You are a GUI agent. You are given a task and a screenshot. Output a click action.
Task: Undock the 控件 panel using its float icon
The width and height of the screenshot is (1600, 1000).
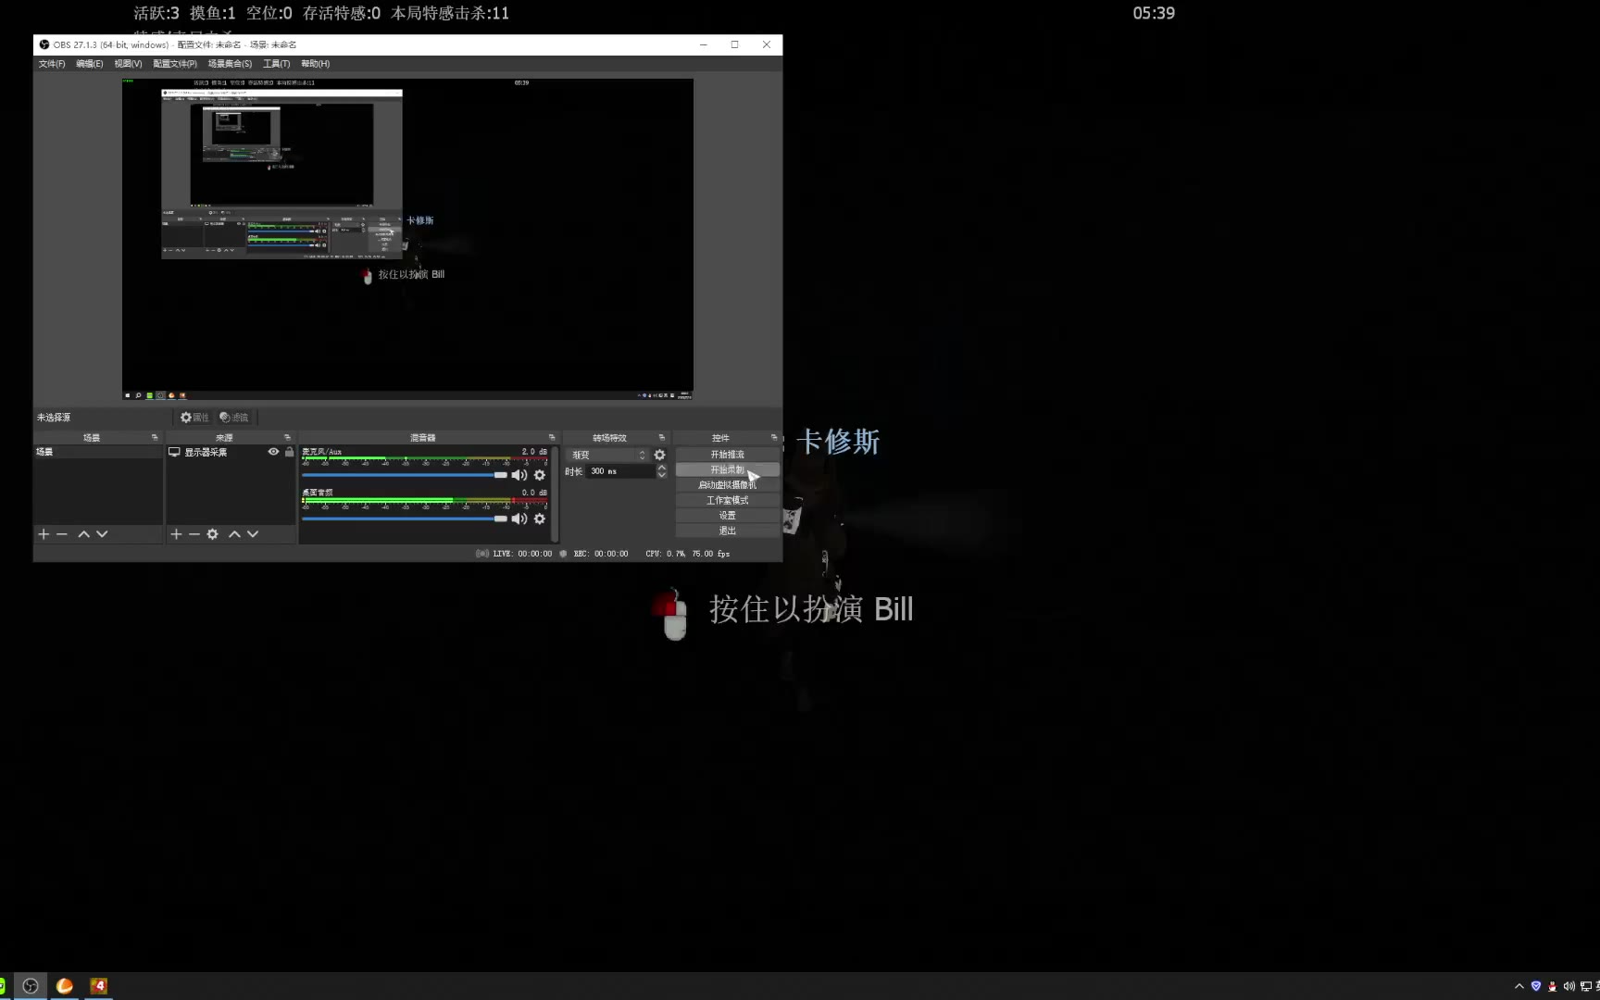point(774,437)
